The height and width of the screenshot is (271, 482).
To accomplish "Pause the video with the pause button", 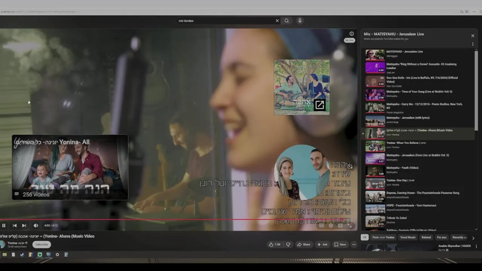I will tap(4, 225).
